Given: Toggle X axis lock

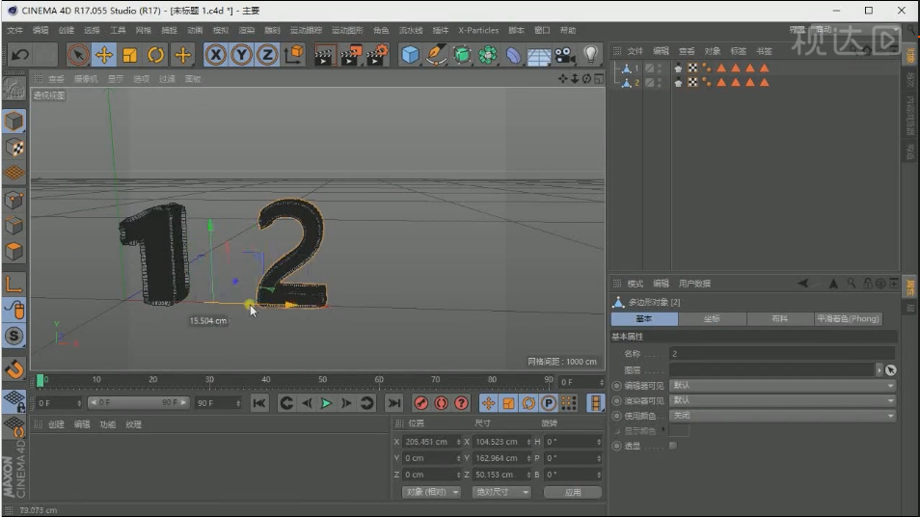Looking at the screenshot, I should coord(216,55).
